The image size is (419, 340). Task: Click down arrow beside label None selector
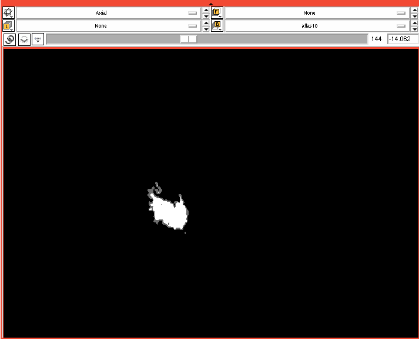click(206, 29)
